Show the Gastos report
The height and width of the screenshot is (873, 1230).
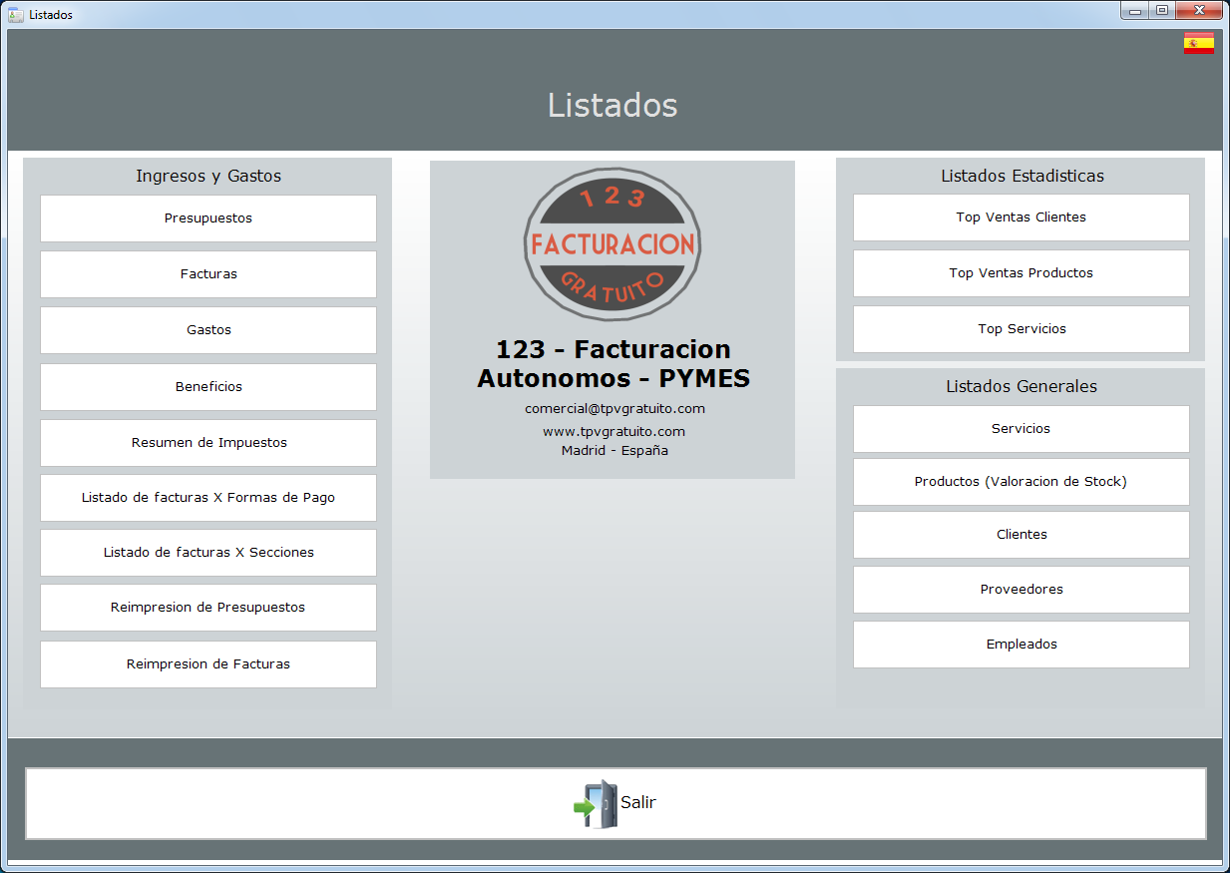click(x=208, y=330)
